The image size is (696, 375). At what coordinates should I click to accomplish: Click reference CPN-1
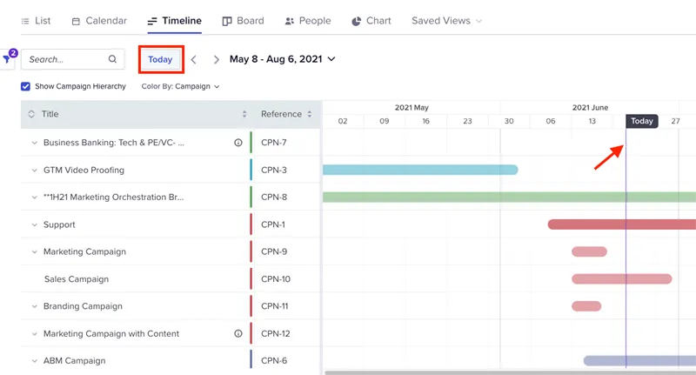273,224
